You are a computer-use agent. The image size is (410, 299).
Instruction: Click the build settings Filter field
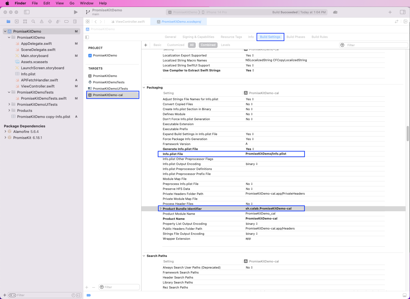click(373, 45)
